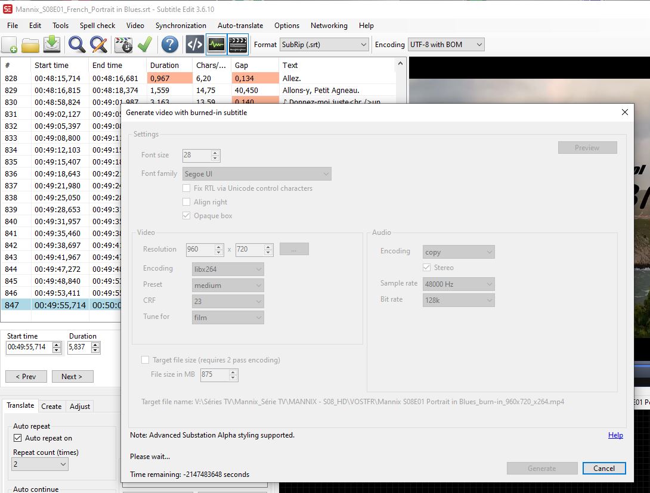Open the Find magnifier tool

[x=77, y=44]
